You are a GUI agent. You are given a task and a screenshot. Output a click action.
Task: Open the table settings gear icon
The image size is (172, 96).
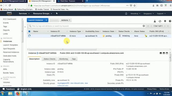tap(165, 21)
